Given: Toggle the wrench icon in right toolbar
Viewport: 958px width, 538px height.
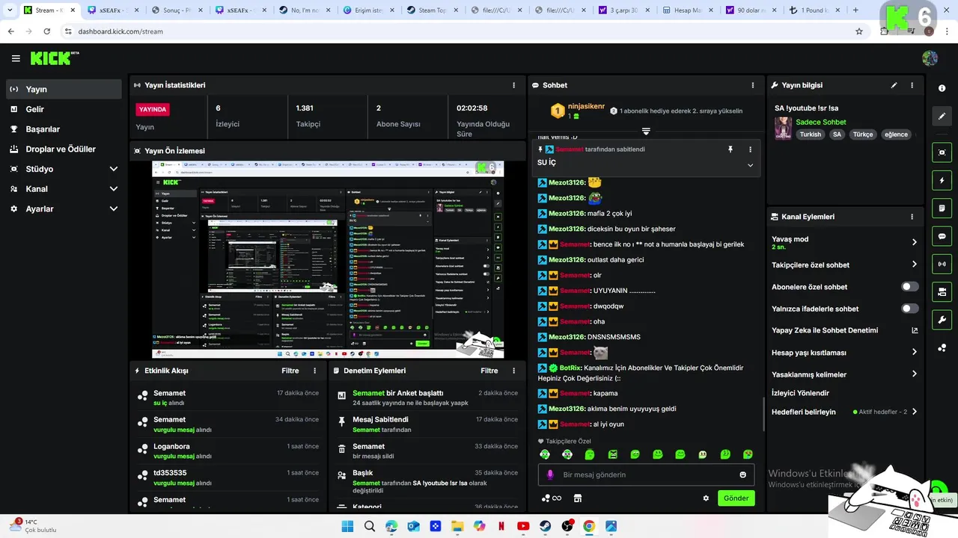Looking at the screenshot, I should click(x=942, y=320).
